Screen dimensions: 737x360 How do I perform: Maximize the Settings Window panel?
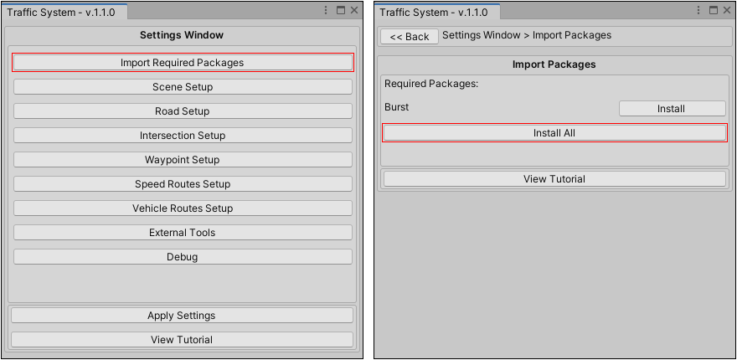tap(340, 11)
